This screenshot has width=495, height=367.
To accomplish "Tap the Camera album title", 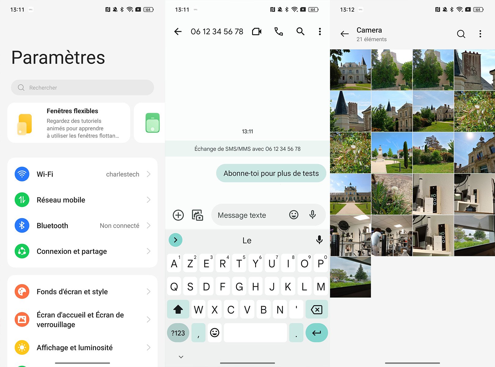I will pos(369,30).
